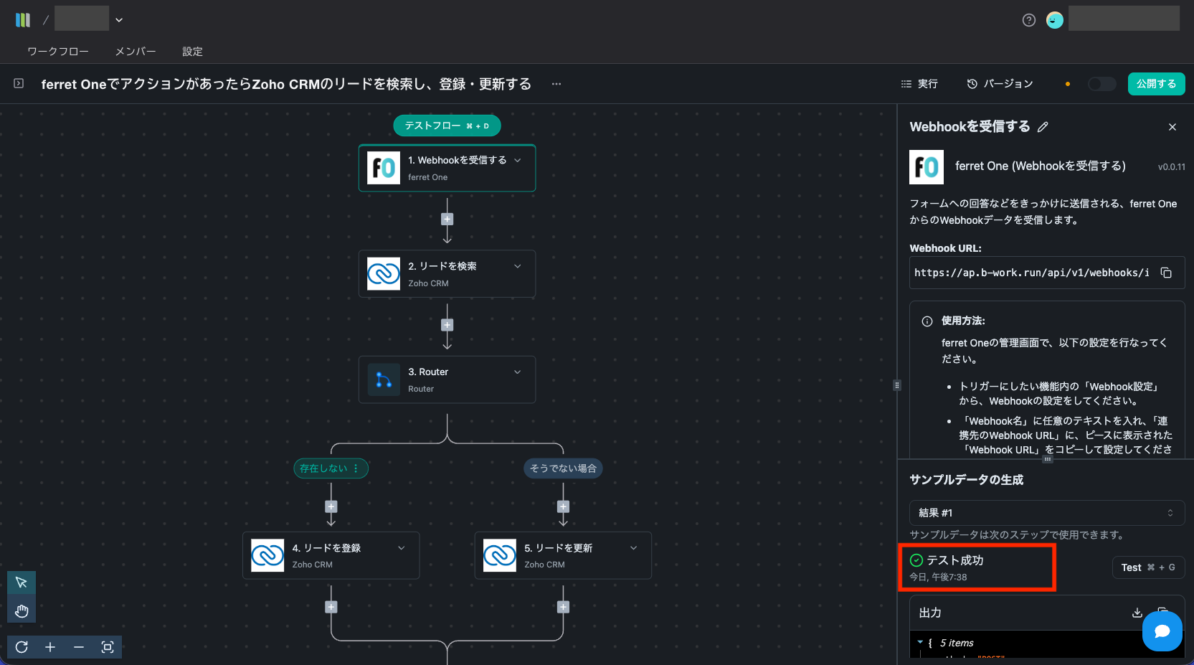Image resolution: width=1194 pixels, height=665 pixels.
Task: Click the fit-to-view canvas icon
Action: pos(108,647)
